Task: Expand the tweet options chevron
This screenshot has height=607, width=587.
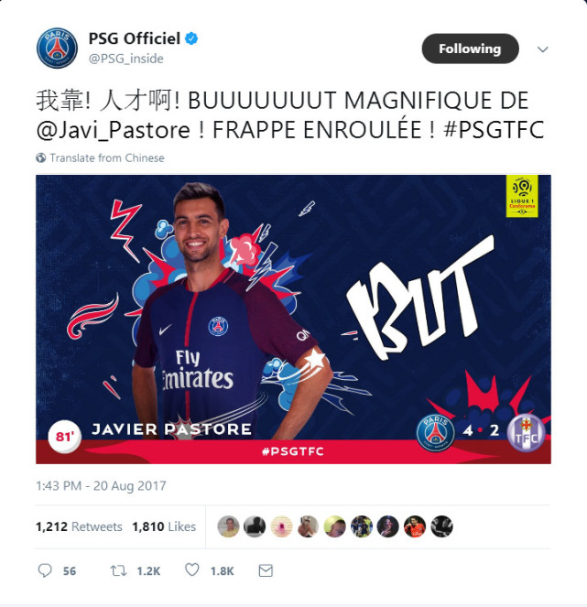Action: (x=543, y=49)
